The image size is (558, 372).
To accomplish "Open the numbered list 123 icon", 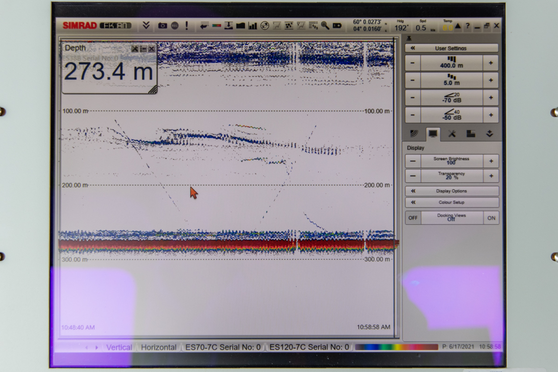I will (313, 26).
